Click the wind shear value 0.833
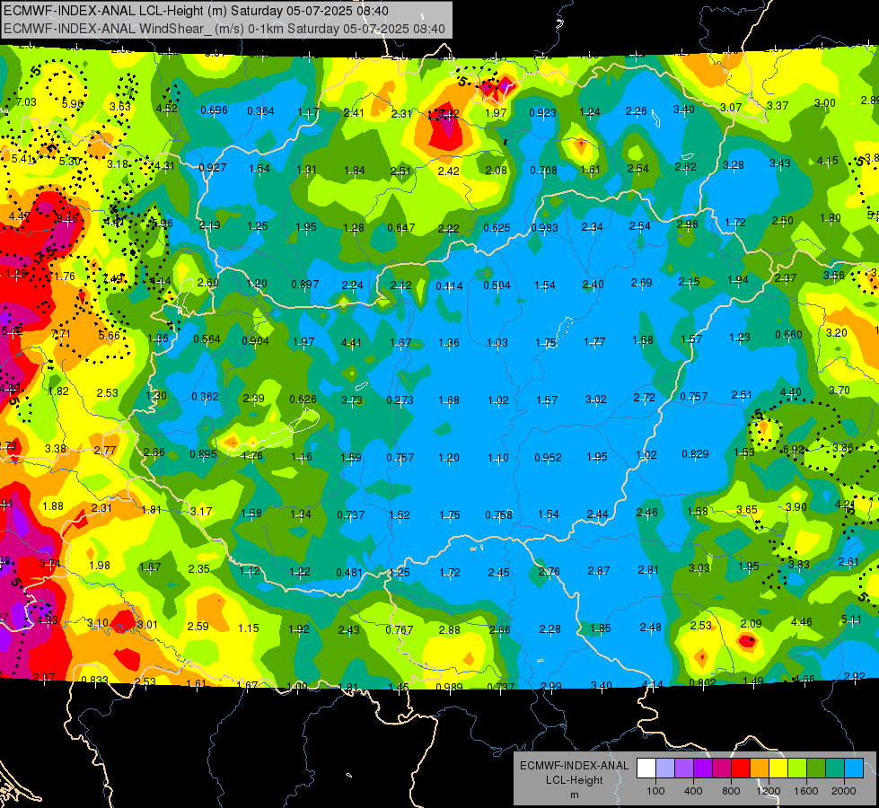Screen dimensions: 879x808 point(95,680)
